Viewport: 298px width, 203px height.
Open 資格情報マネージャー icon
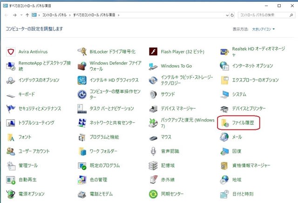pos(224,166)
